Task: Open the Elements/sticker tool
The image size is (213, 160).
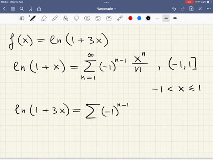Action: pos(87,18)
